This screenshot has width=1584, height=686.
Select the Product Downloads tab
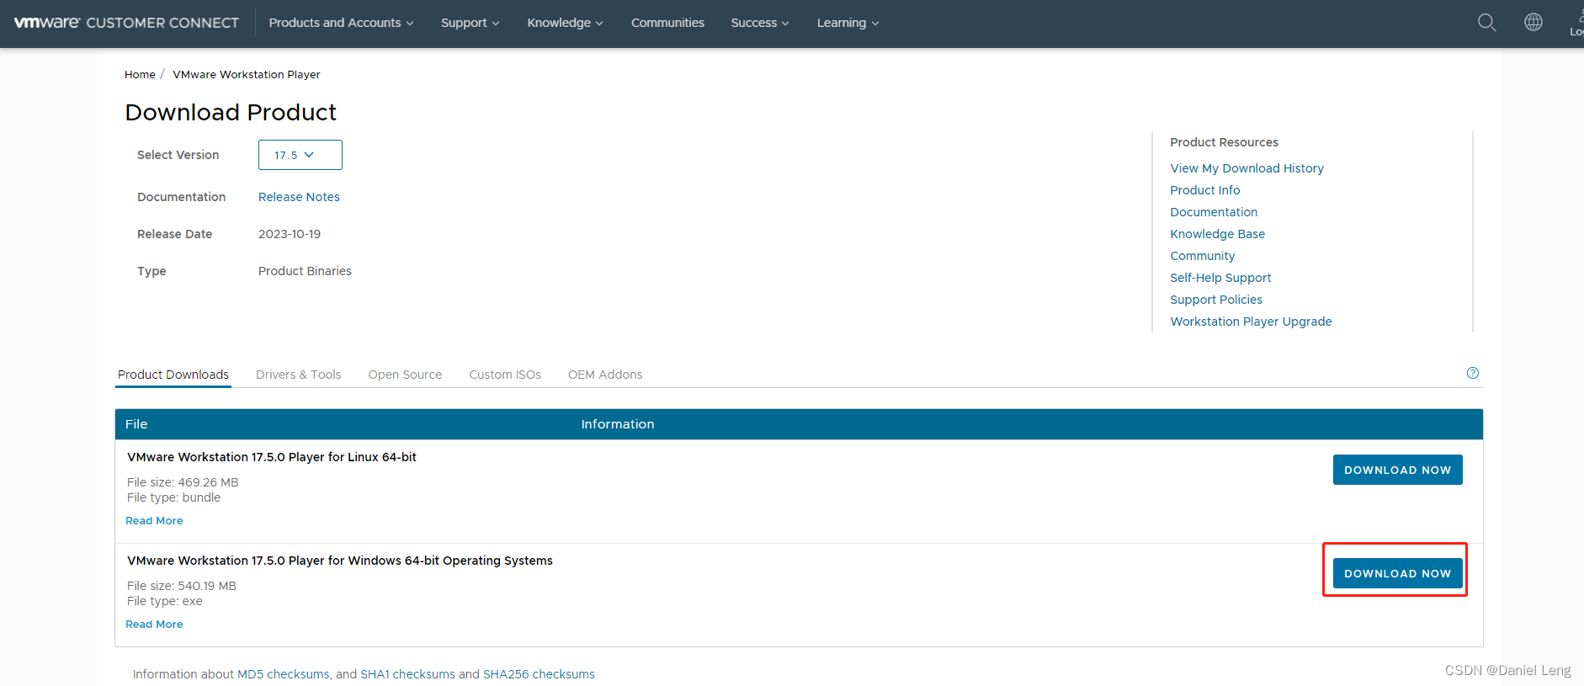pos(173,375)
